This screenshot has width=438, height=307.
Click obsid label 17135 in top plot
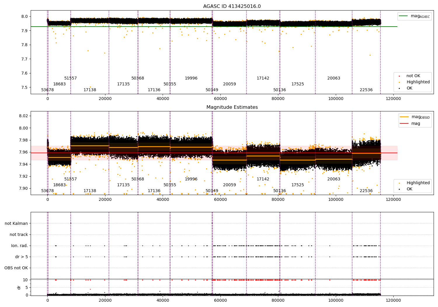click(x=123, y=84)
